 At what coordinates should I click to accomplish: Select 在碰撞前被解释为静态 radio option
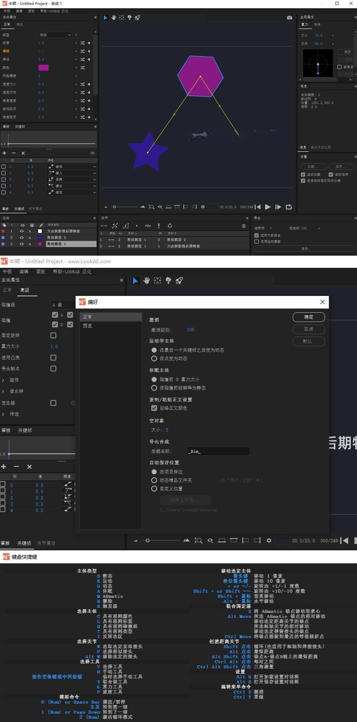click(154, 388)
